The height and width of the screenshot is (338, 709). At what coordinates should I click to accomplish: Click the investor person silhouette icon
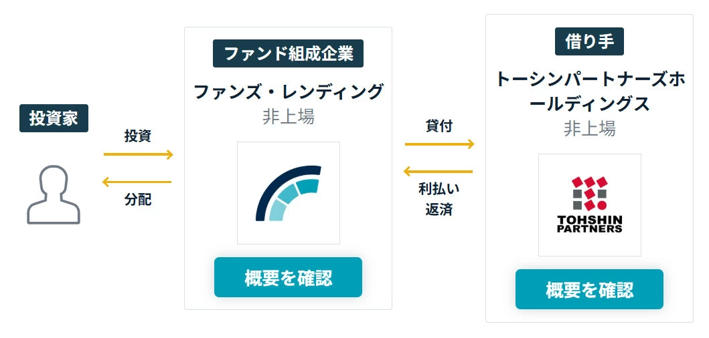point(54,194)
